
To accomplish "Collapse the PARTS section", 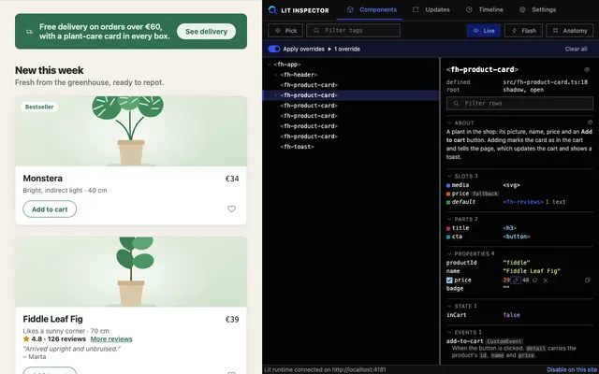I will tap(449, 219).
